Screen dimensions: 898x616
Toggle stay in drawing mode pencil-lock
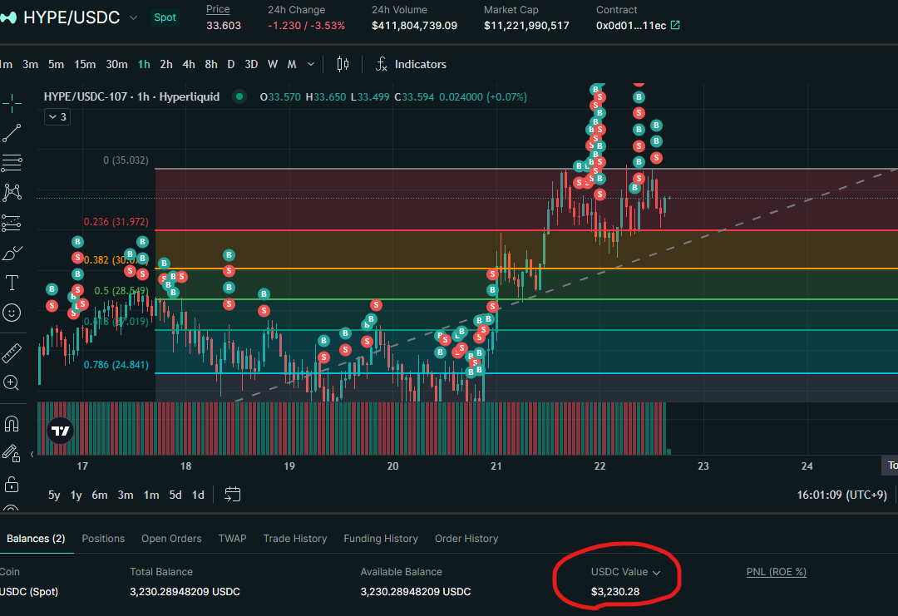pos(12,454)
